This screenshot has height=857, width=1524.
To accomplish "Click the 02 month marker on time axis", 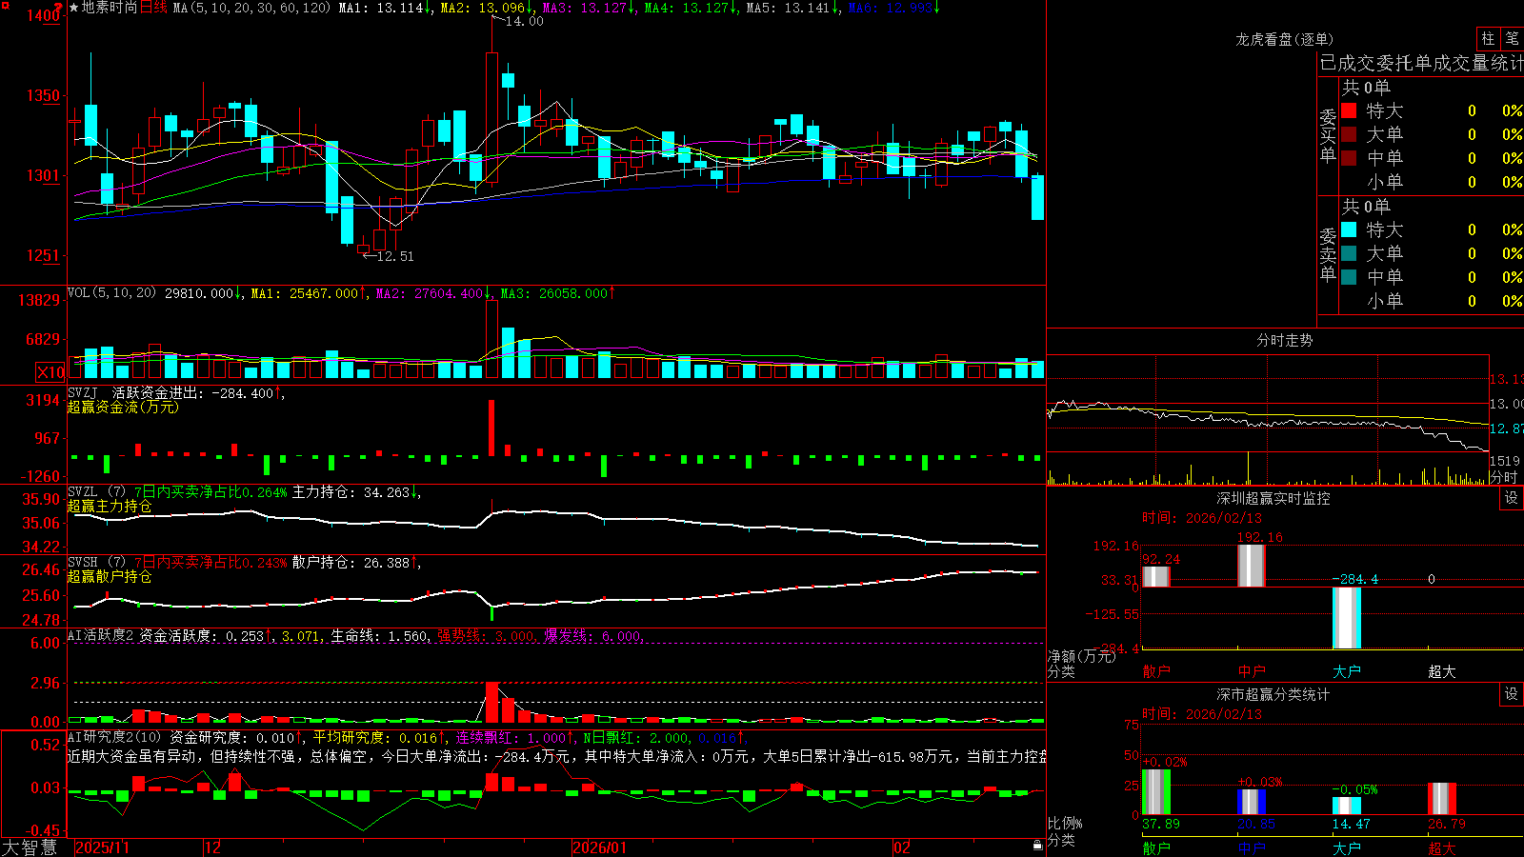I will [902, 847].
